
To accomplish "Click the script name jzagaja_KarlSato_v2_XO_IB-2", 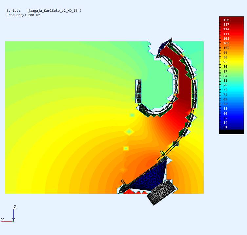I will coord(55,11).
